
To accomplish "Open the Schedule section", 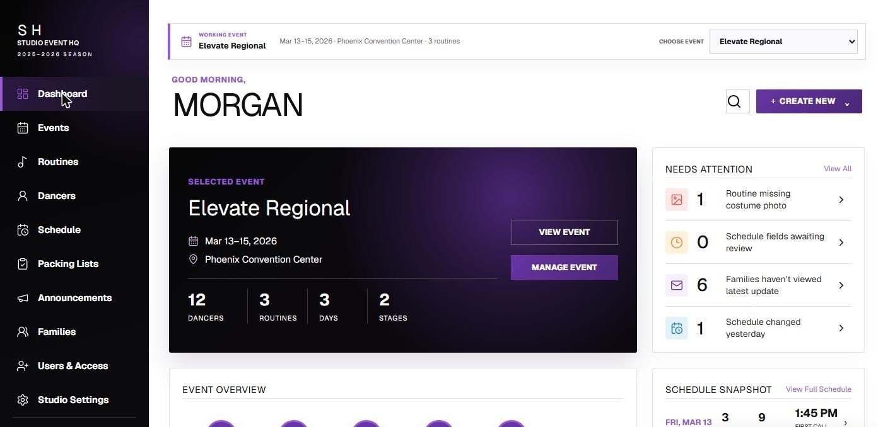I will pyautogui.click(x=74, y=230).
